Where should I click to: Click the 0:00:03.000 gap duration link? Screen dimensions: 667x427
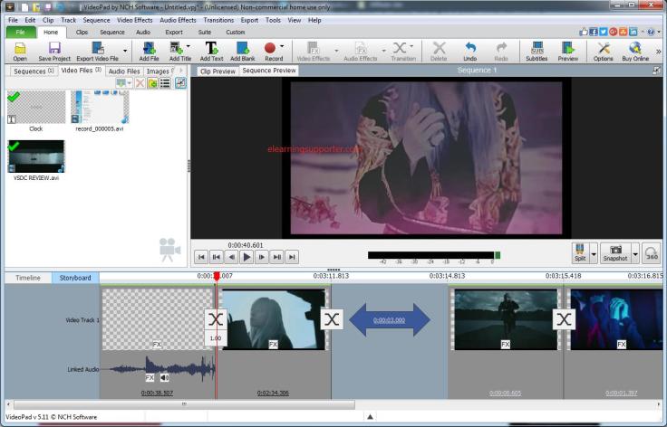[389, 320]
